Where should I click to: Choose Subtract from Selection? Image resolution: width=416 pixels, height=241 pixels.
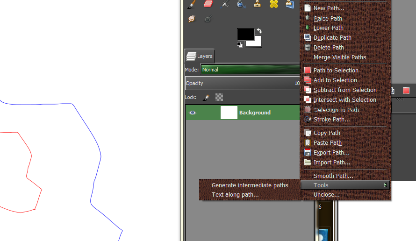click(345, 90)
